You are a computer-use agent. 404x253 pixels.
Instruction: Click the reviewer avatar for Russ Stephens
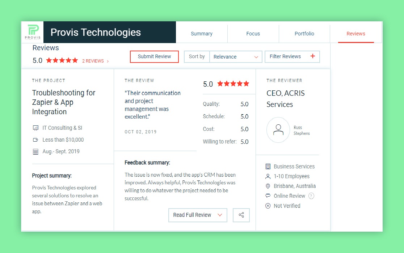(x=278, y=130)
